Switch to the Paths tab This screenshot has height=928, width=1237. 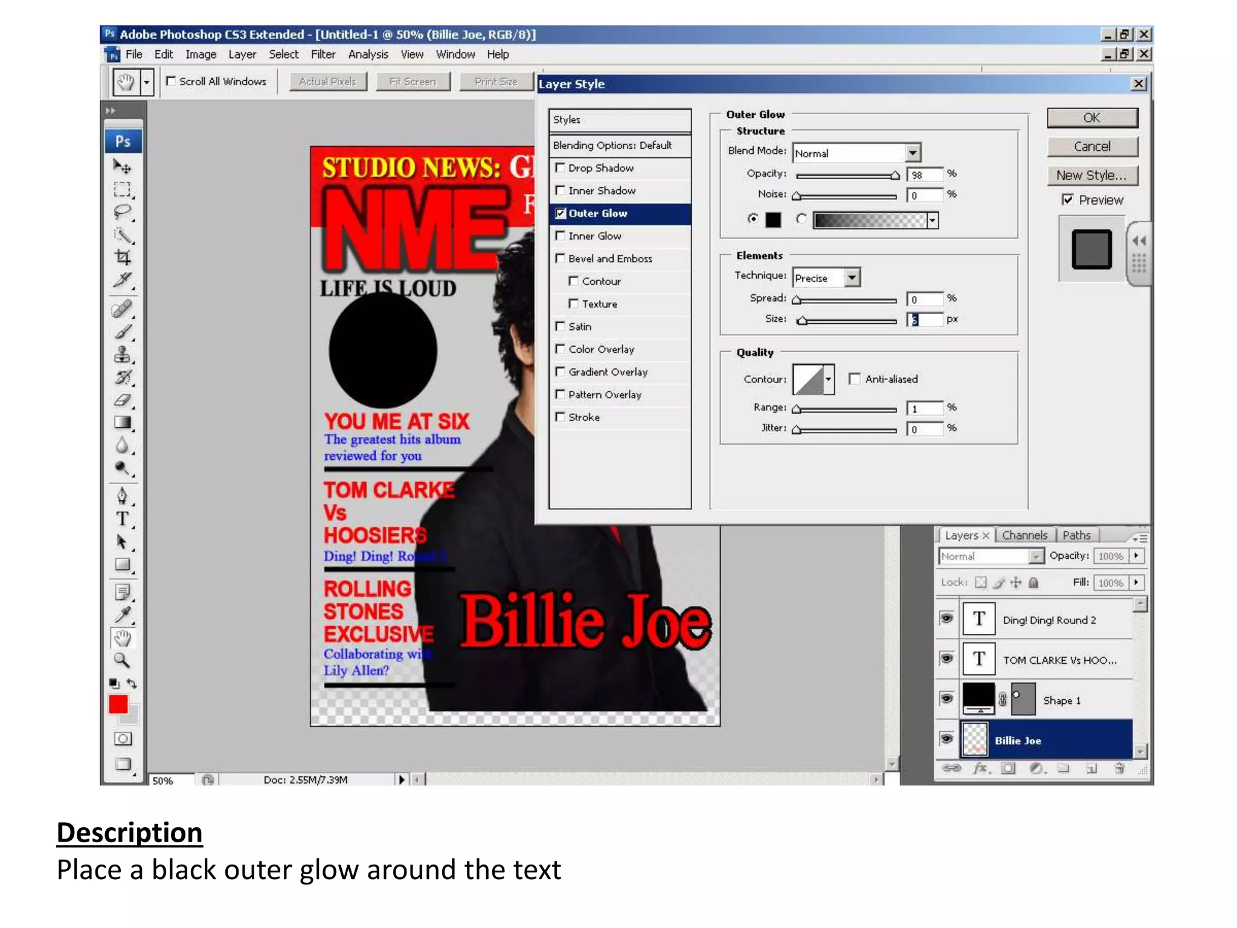pyautogui.click(x=1076, y=535)
